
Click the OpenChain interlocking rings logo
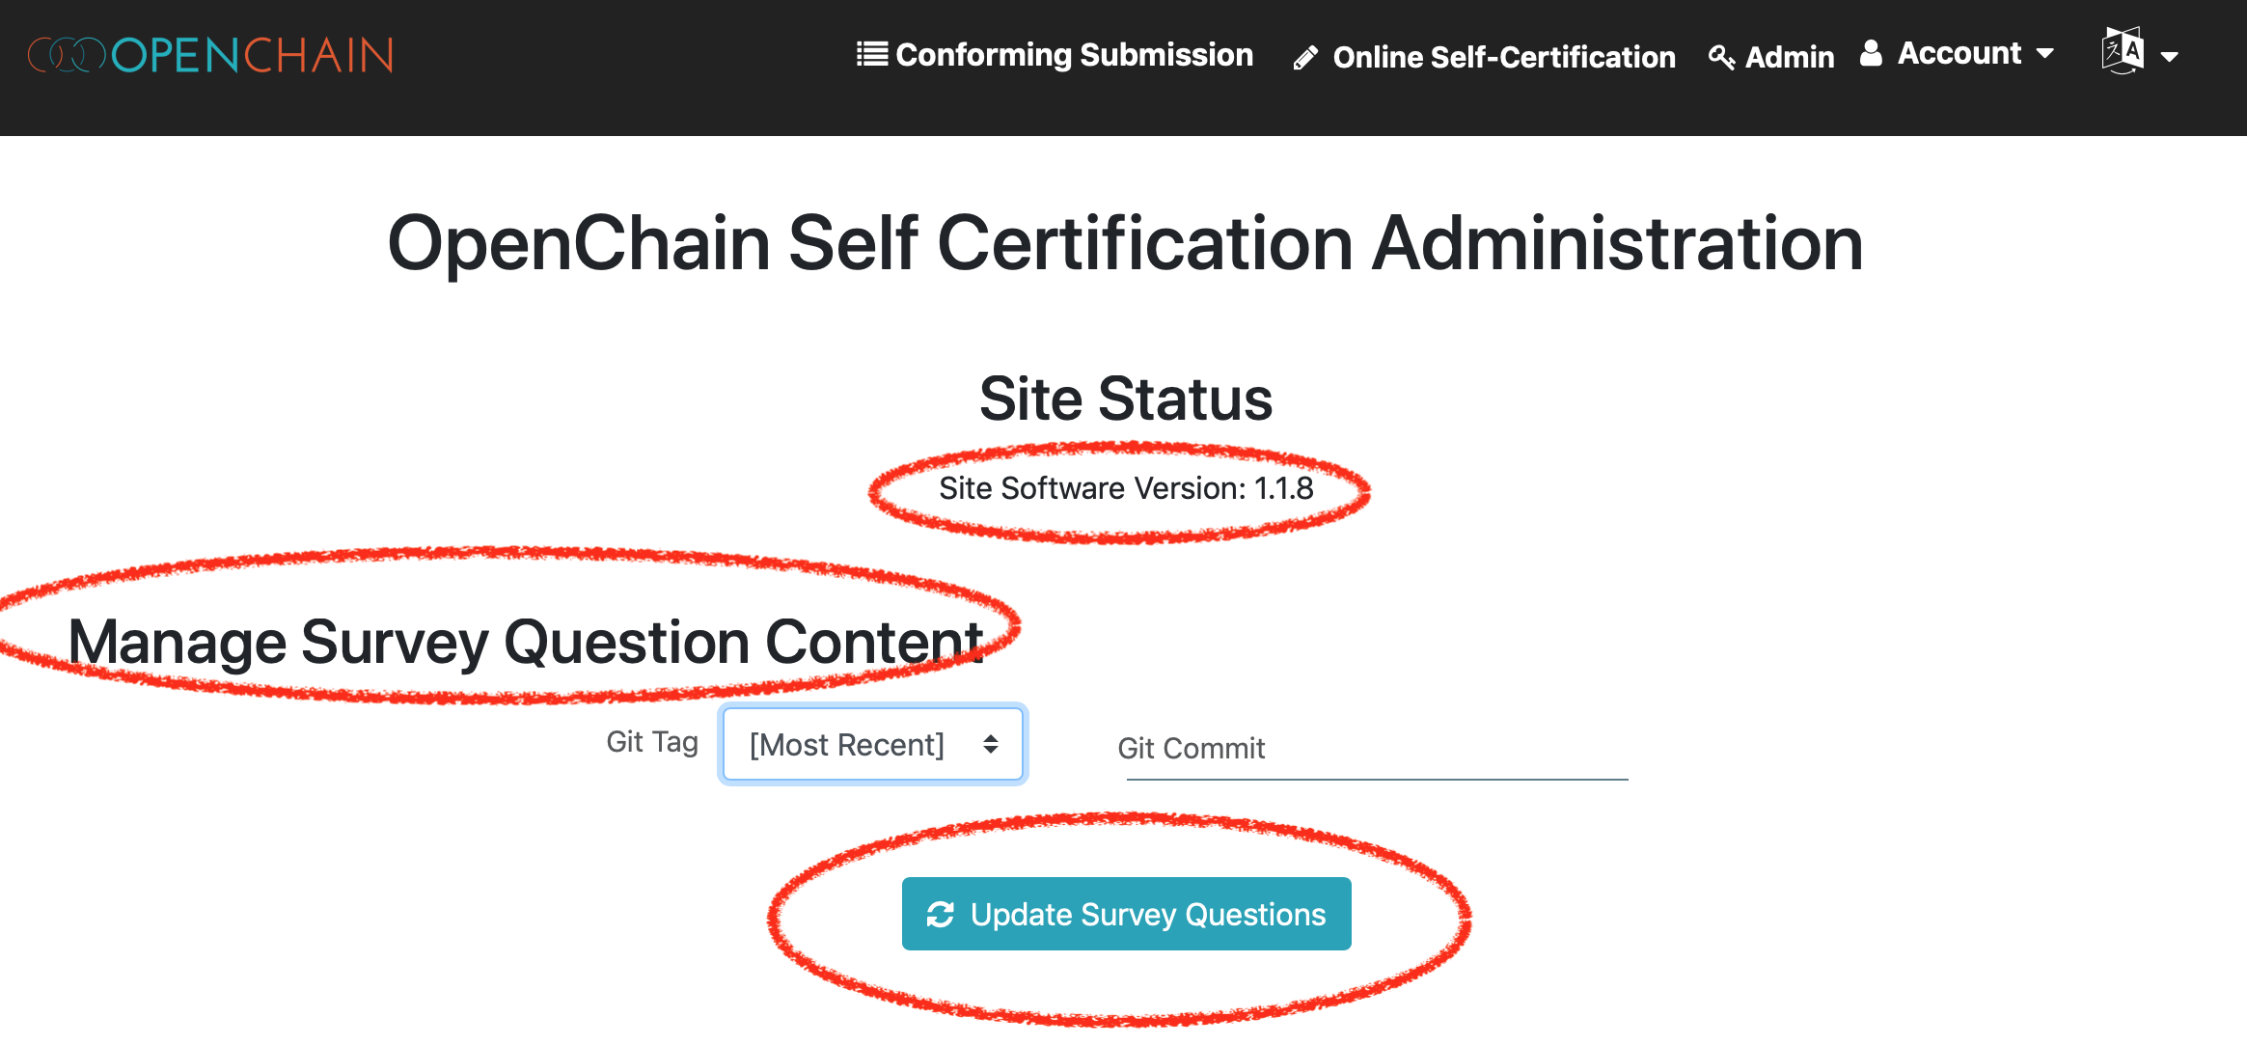click(x=68, y=55)
